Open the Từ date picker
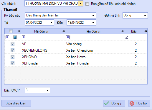 [x=51, y=23]
